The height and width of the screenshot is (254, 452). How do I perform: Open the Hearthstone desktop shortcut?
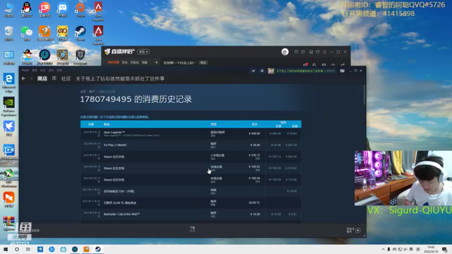(62, 56)
